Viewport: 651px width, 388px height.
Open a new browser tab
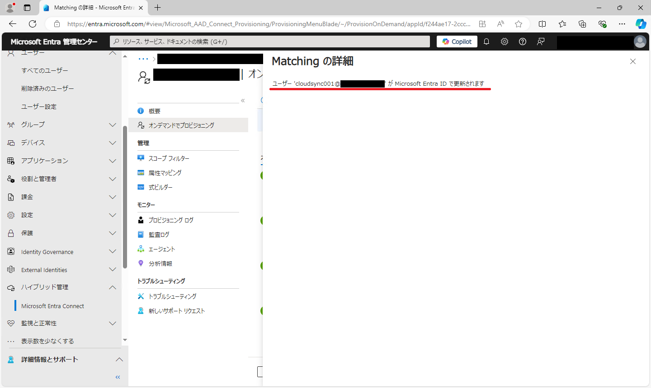(x=157, y=8)
